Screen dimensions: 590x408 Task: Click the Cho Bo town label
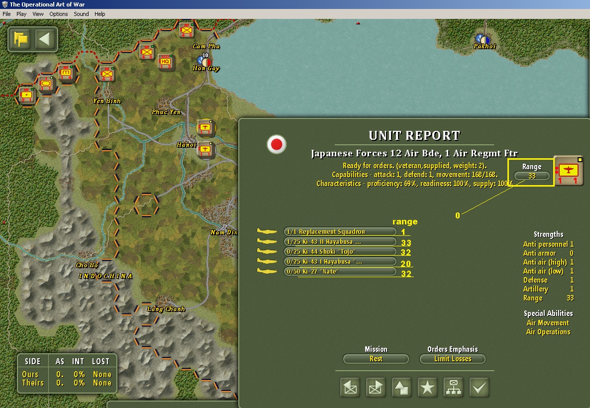coord(87,265)
